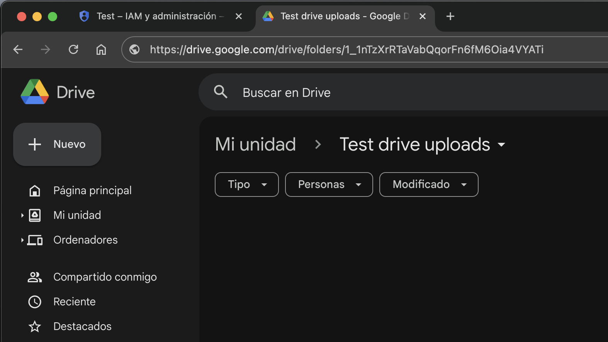Screen dimensions: 608x342
Task: Go back with the browser back arrow
Action: (18, 49)
